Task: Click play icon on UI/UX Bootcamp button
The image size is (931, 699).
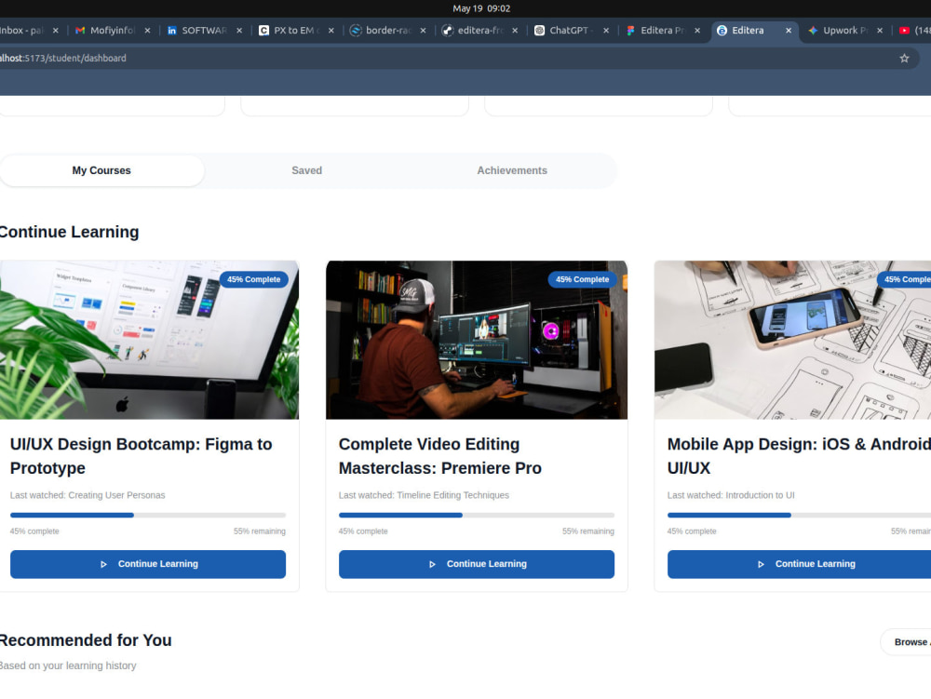Action: point(103,564)
